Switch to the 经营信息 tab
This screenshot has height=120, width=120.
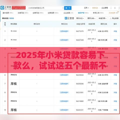(53, 13)
